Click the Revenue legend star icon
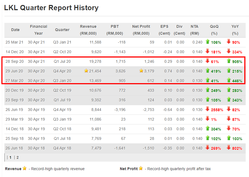 pyautogui.click(x=25, y=168)
